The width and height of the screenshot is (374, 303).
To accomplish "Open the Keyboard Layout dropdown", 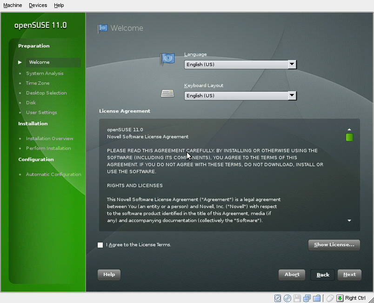I will 292,95.
